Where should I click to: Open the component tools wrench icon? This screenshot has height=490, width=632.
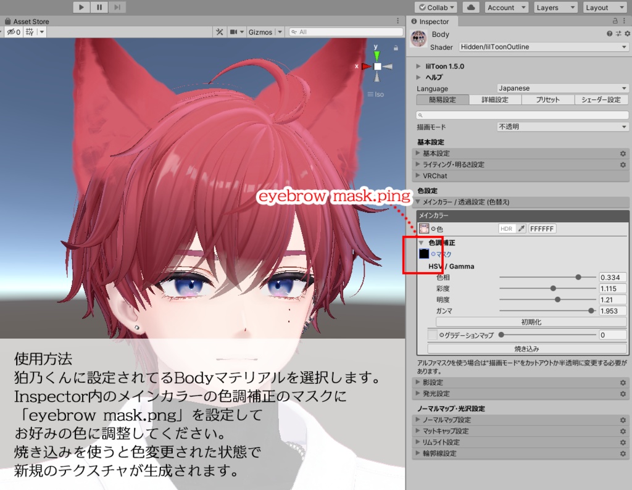click(219, 32)
